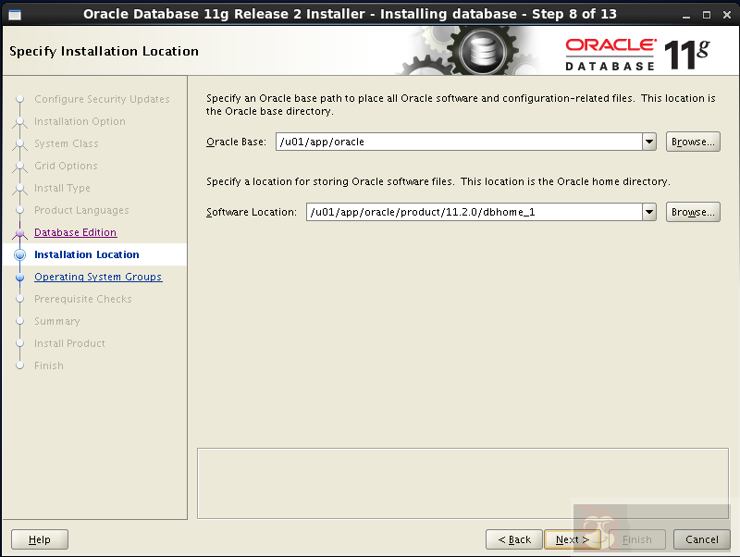Image resolution: width=740 pixels, height=557 pixels.
Task: Open the Help dialog
Action: click(39, 539)
